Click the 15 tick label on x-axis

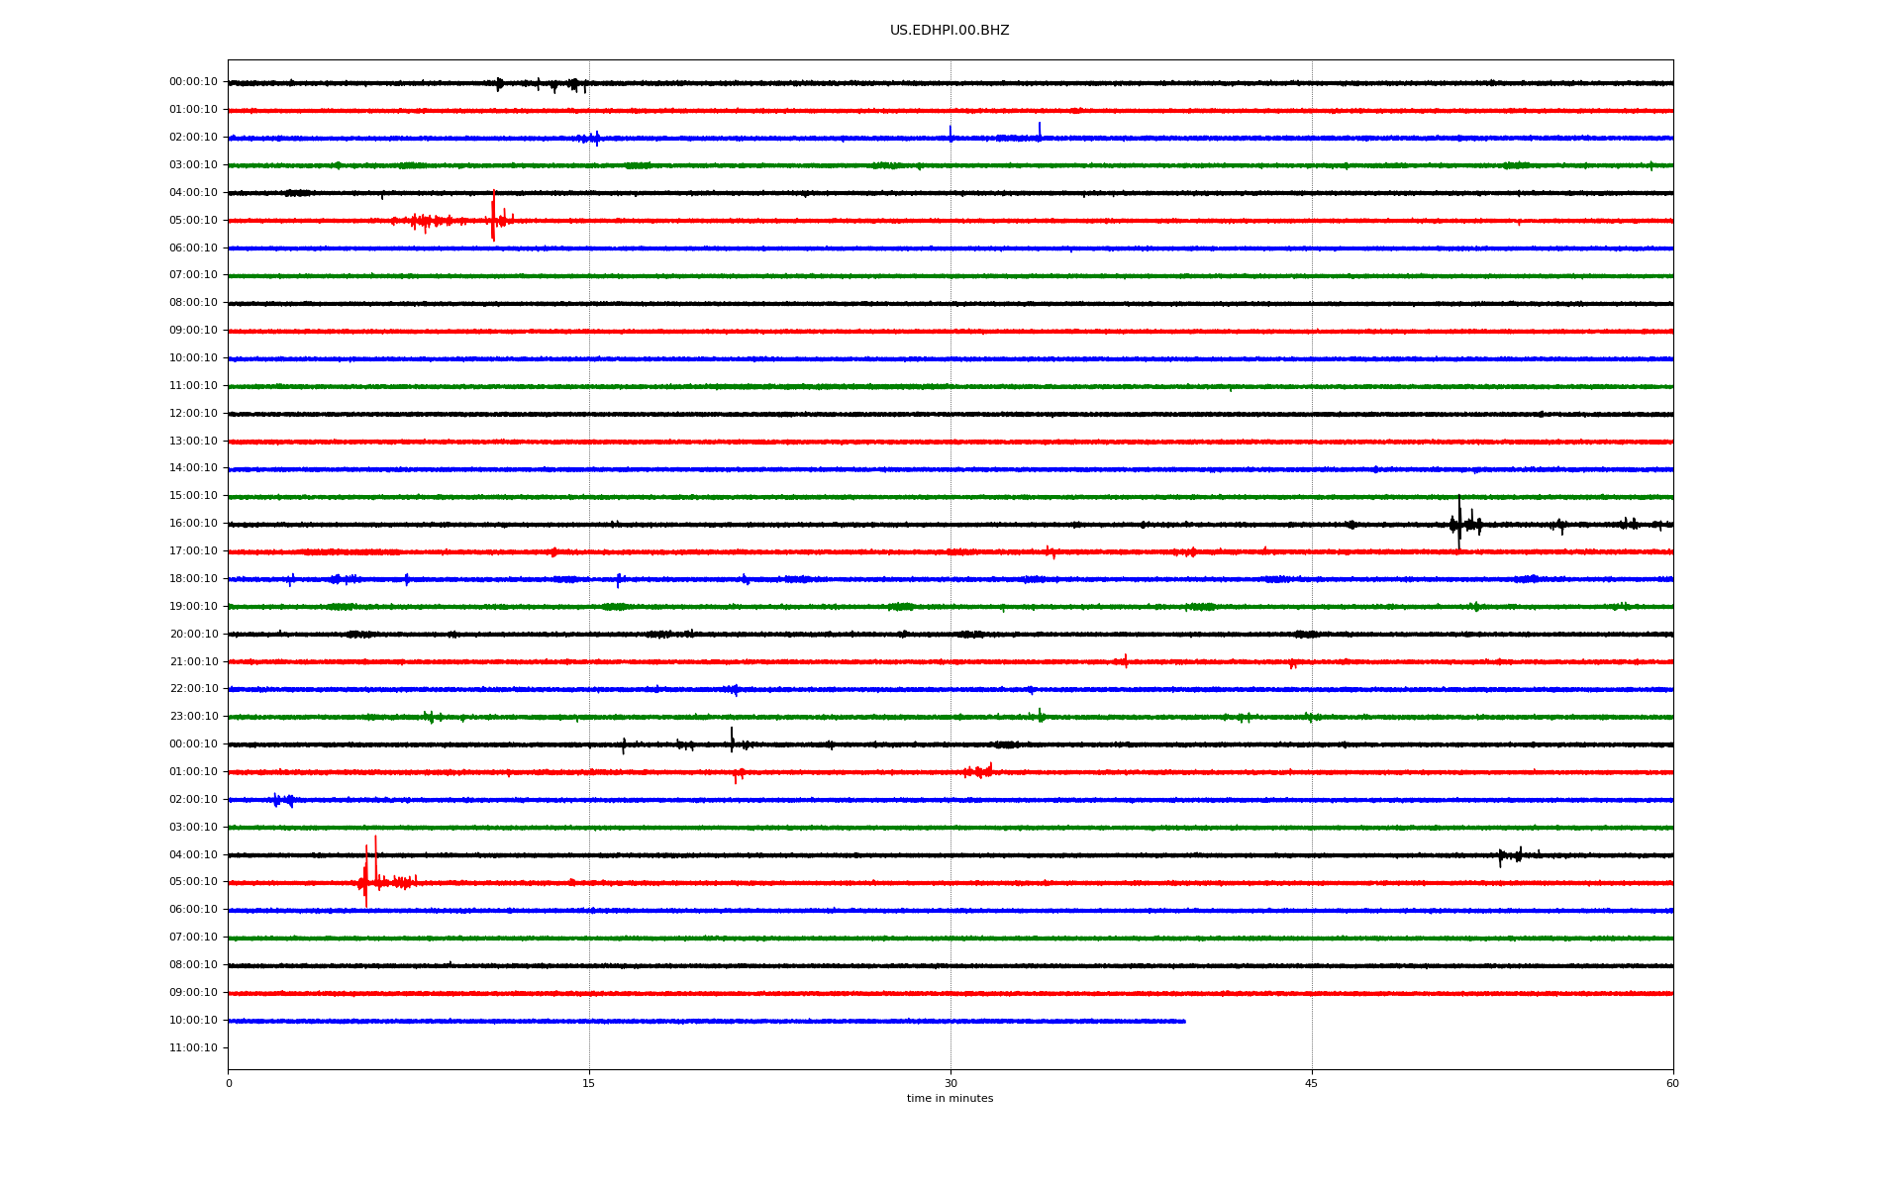[x=589, y=1084]
